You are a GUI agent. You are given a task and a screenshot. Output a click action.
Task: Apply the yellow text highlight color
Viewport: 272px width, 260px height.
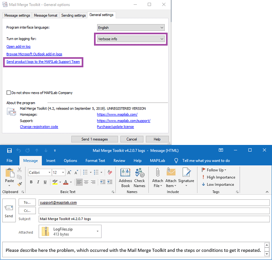[x=55, y=182]
